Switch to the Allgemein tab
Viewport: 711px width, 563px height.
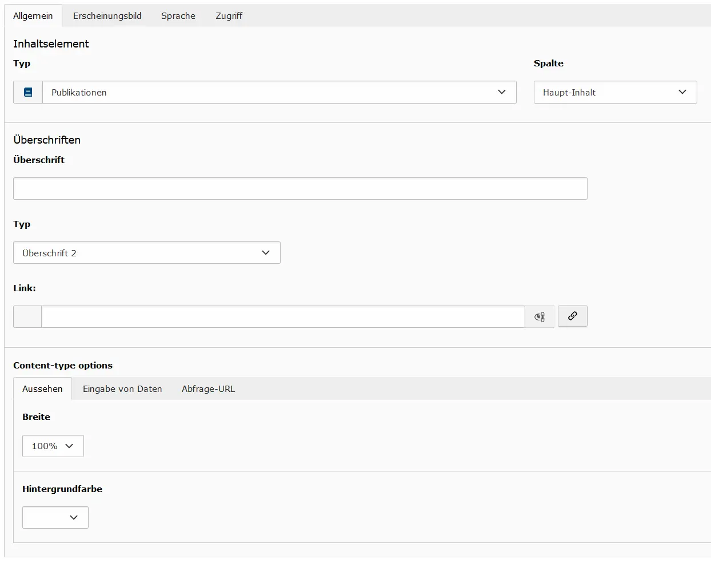click(33, 15)
